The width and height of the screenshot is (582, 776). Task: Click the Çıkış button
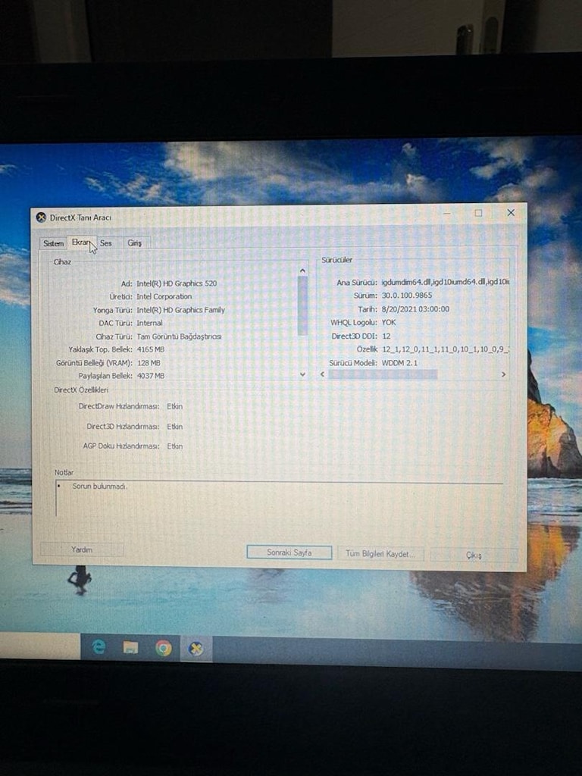click(x=474, y=555)
